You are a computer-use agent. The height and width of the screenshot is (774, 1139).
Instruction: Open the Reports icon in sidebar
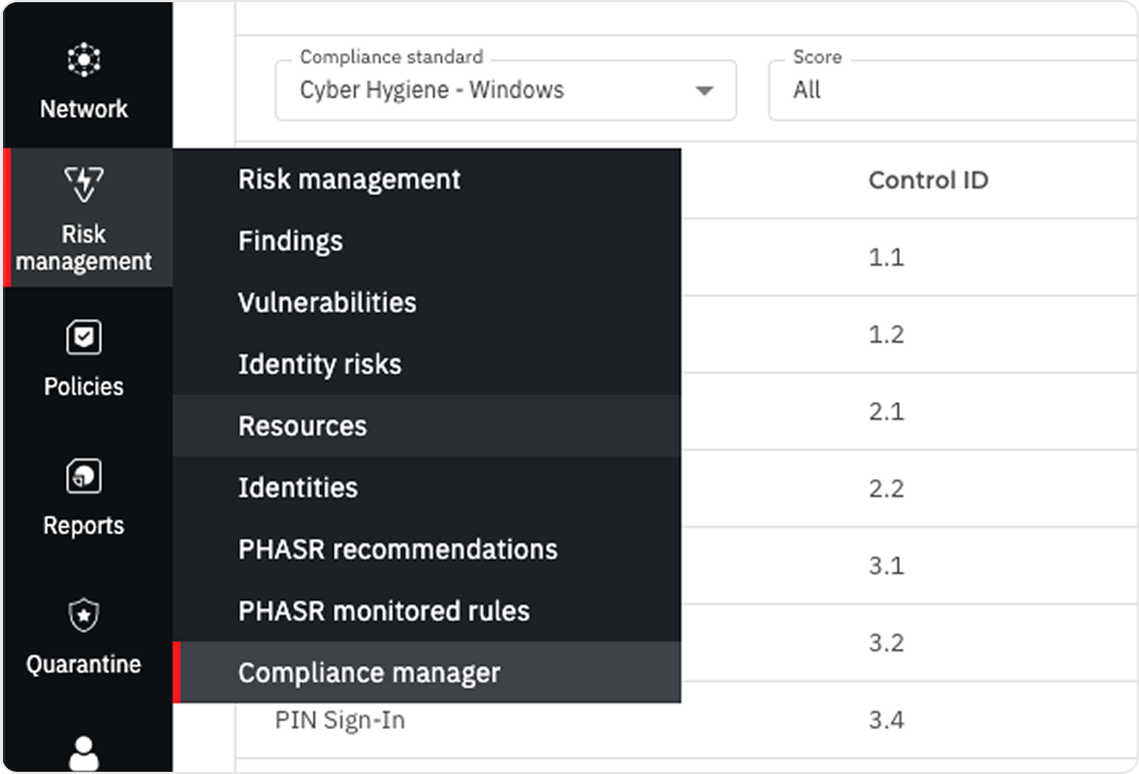click(x=84, y=476)
